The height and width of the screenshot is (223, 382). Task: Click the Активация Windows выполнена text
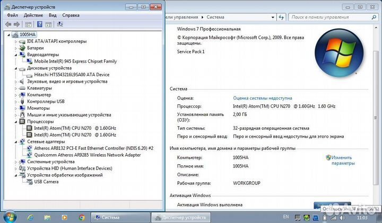pos(210,205)
